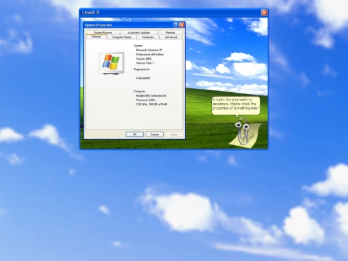This screenshot has width=348, height=261.
Task: Switch to the System Restore tab
Action: [x=103, y=33]
